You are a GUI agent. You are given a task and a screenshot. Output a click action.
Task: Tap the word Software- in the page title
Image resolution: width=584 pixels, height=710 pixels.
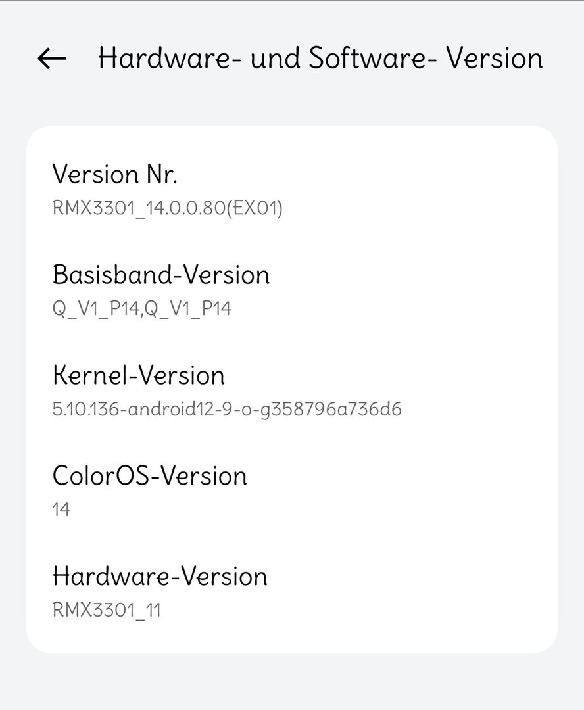tap(368, 59)
